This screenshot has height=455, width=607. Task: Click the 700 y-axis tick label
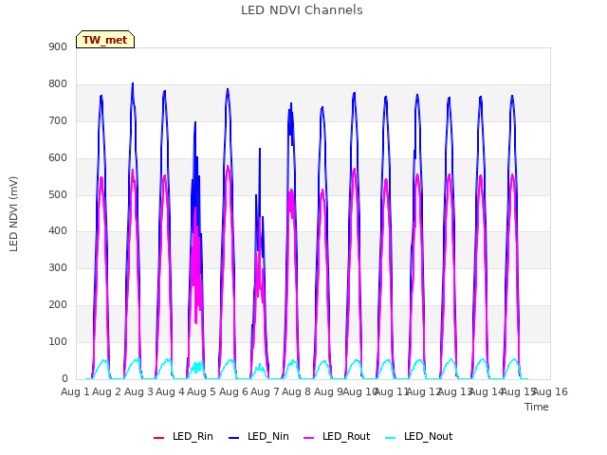click(58, 120)
